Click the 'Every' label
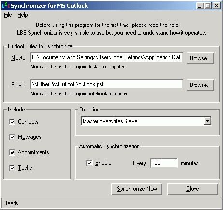The image size is (223, 210). [x=139, y=163]
